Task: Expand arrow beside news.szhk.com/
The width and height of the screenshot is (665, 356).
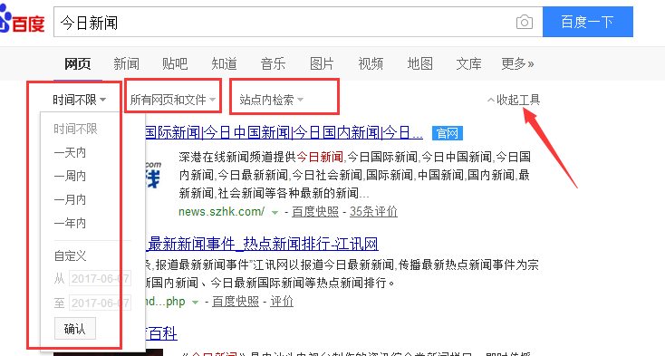Action: tap(275, 212)
